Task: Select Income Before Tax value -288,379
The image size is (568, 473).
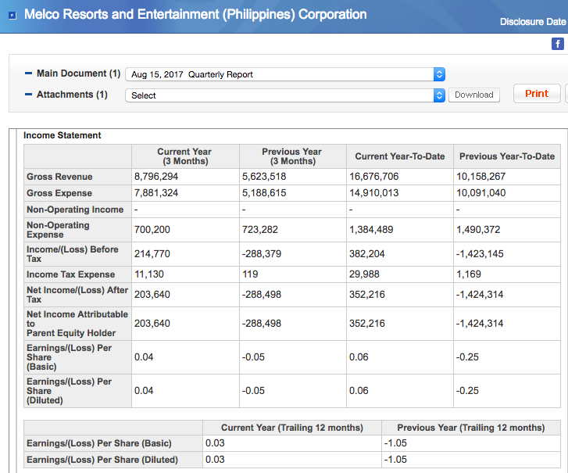Action: pos(262,254)
